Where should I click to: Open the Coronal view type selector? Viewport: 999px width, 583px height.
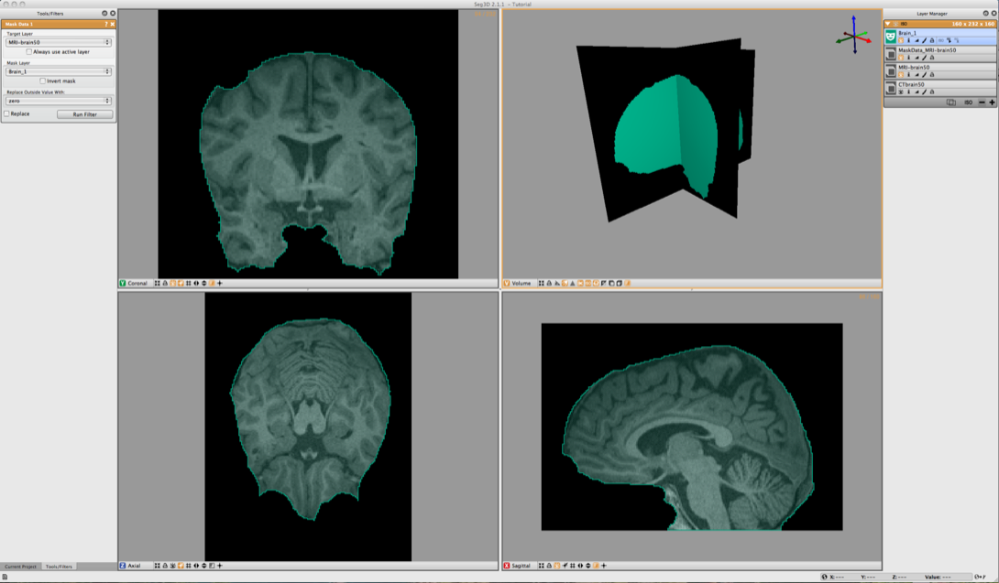[134, 283]
